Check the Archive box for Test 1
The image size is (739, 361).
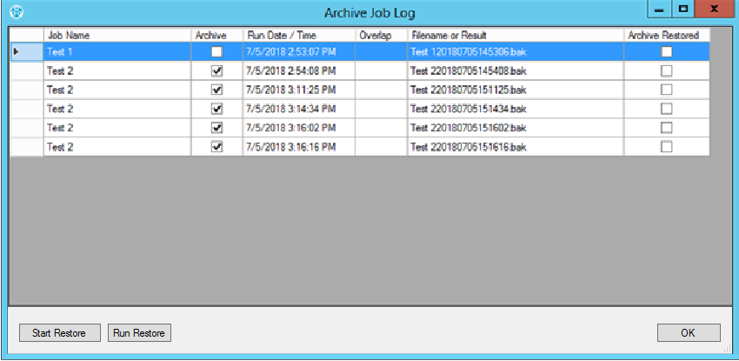(x=216, y=52)
